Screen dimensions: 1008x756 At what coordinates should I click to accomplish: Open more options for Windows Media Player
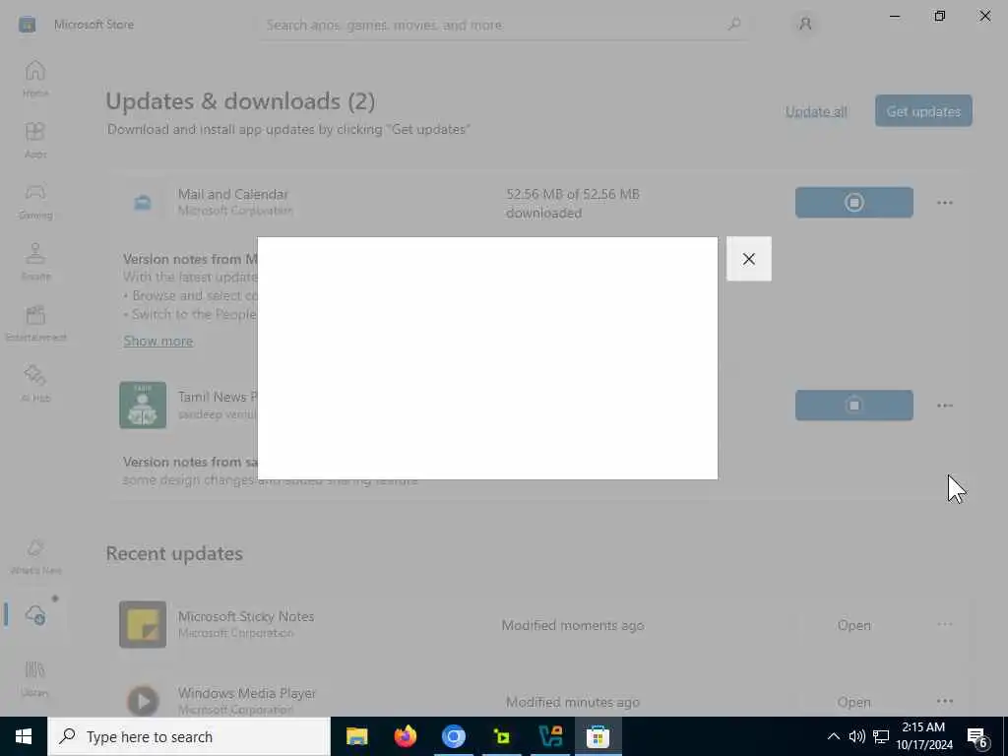click(944, 701)
